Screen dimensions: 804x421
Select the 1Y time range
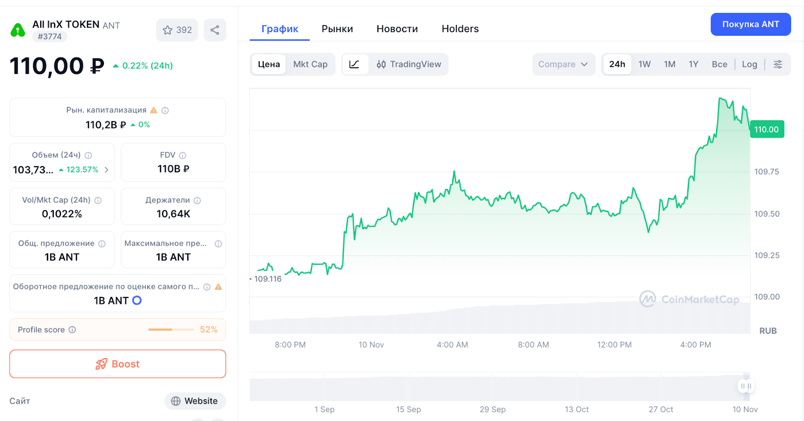(693, 64)
